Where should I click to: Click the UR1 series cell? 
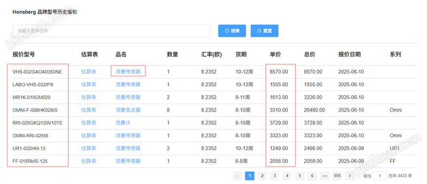click(394, 149)
